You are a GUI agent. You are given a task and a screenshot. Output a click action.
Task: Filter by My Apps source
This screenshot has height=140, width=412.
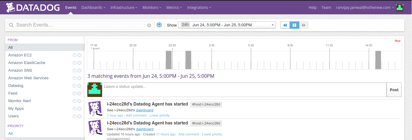[x=16, y=109]
